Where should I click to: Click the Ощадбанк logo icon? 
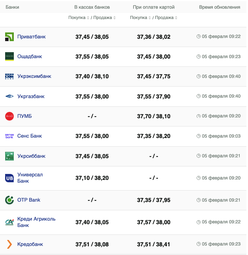point(9,57)
